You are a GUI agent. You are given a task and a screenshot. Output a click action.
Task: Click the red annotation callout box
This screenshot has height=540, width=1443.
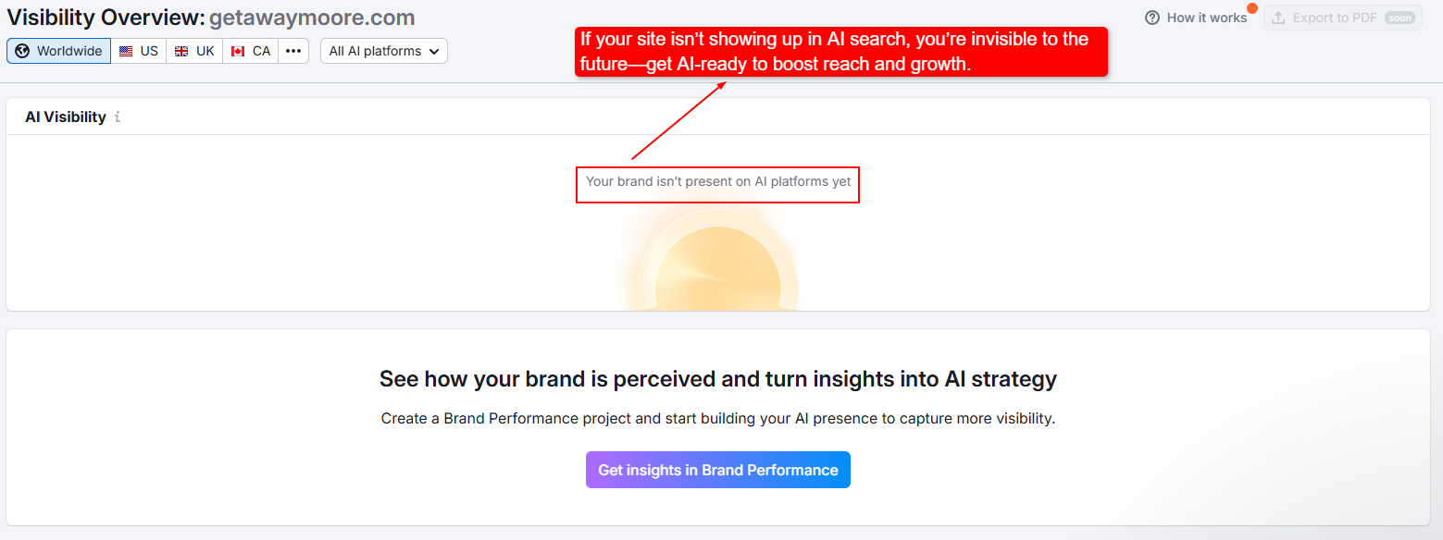[x=840, y=52]
